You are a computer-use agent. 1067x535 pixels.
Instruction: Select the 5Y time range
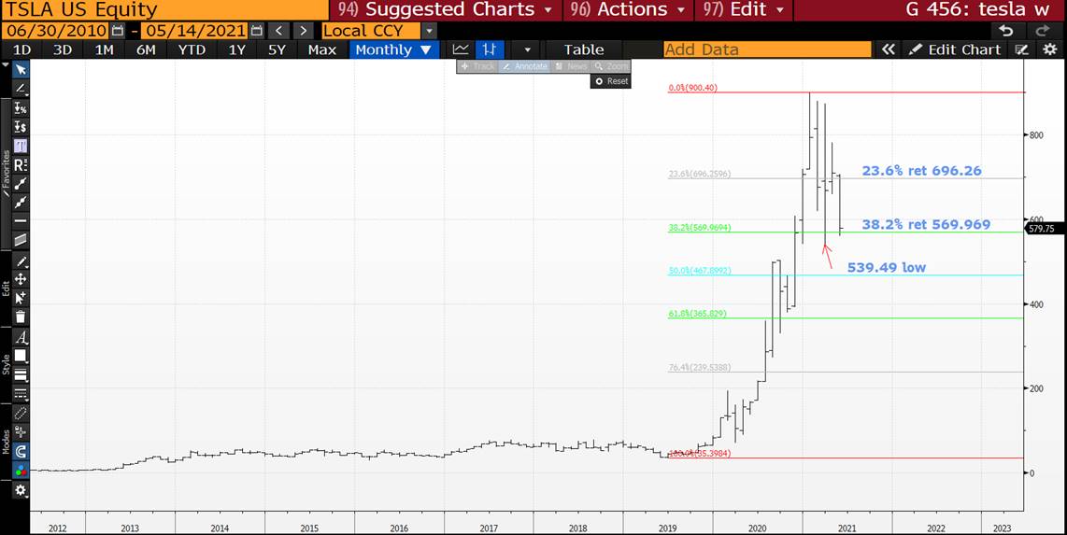pyautogui.click(x=277, y=49)
